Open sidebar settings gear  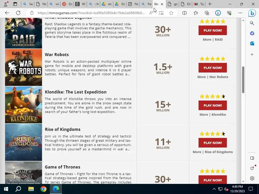click(252, 178)
